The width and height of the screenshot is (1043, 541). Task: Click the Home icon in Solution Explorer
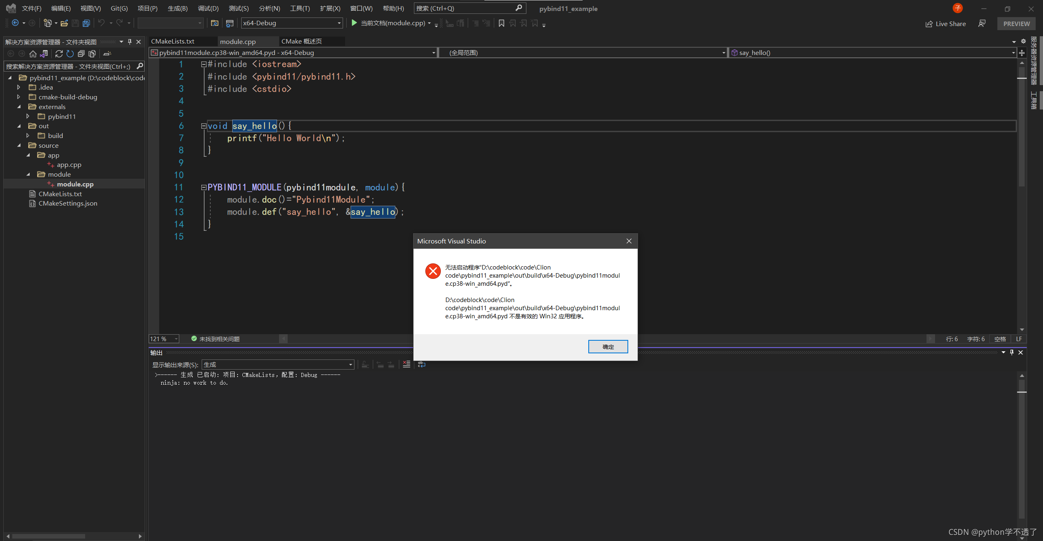click(33, 54)
